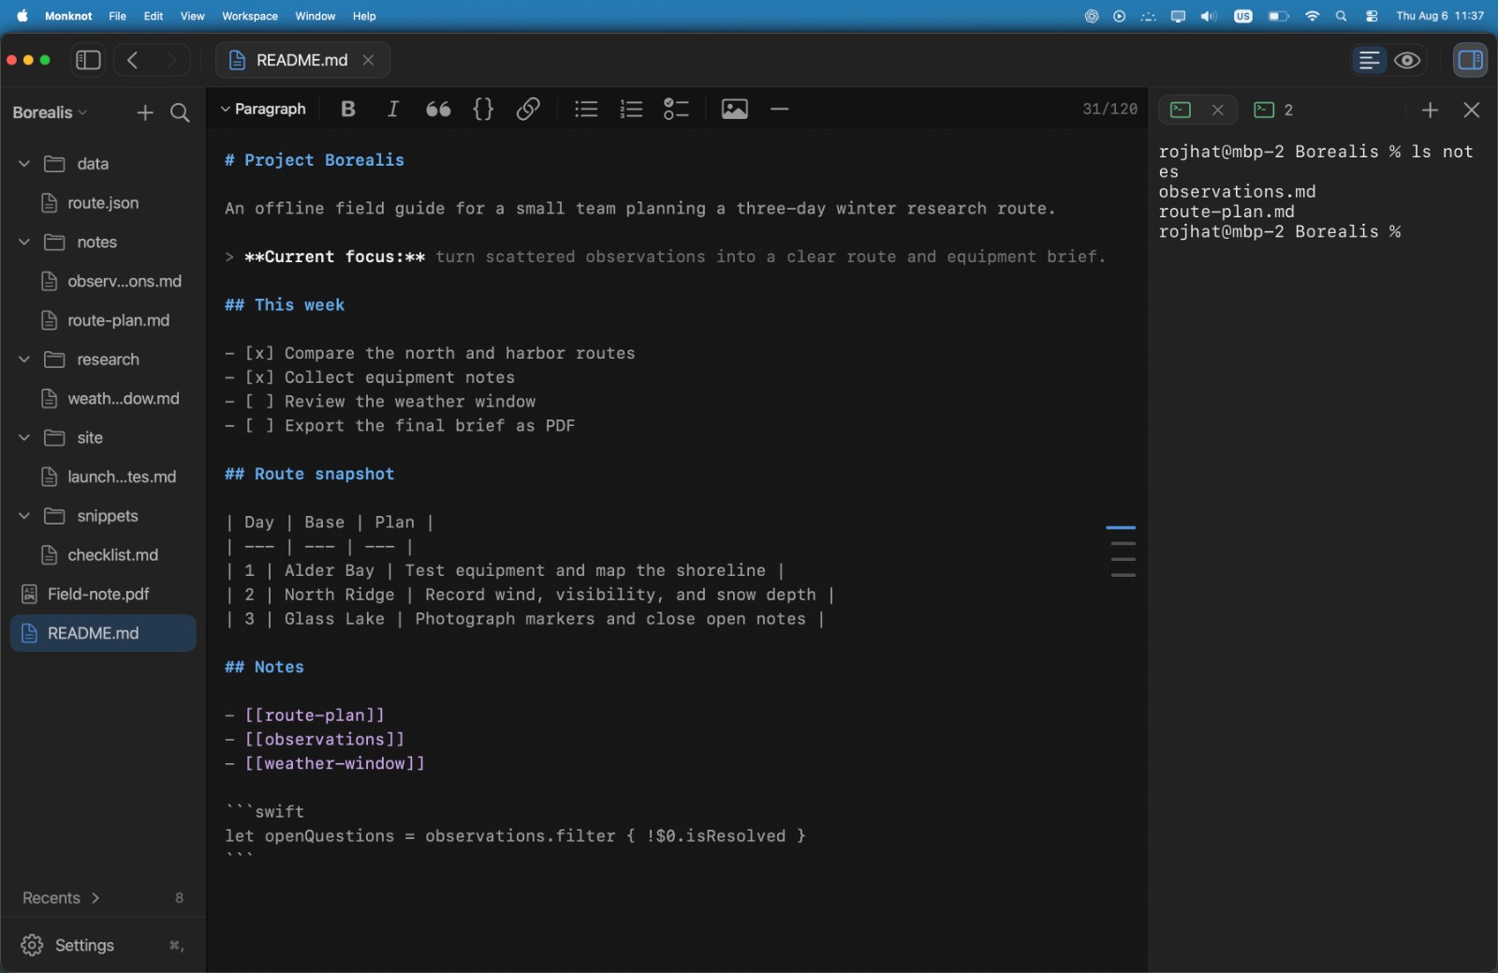1498x973 pixels.
Task: Insert a numbered list
Action: click(x=631, y=109)
